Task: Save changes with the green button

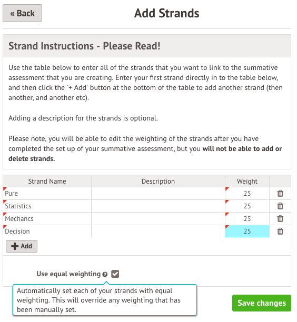Action: [x=261, y=303]
